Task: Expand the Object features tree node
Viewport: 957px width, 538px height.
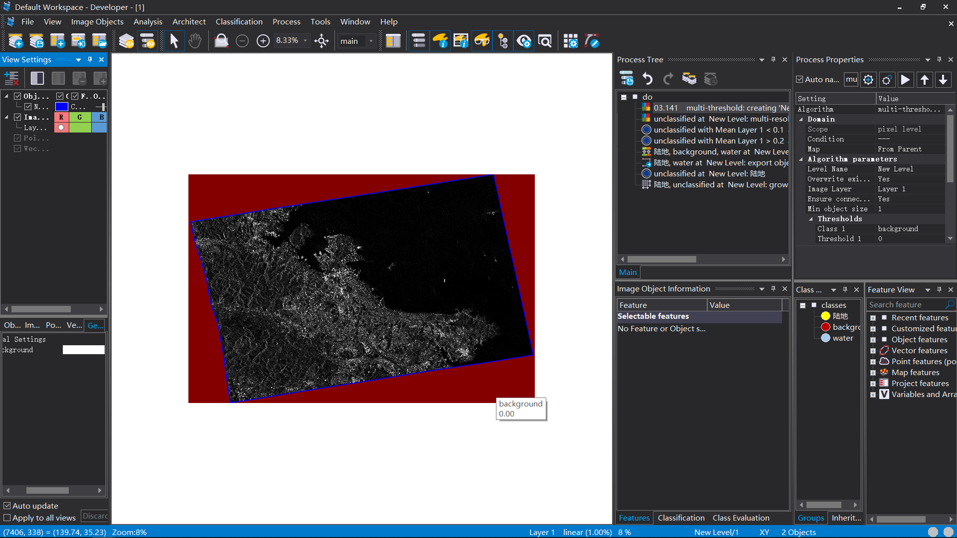Action: tap(873, 340)
